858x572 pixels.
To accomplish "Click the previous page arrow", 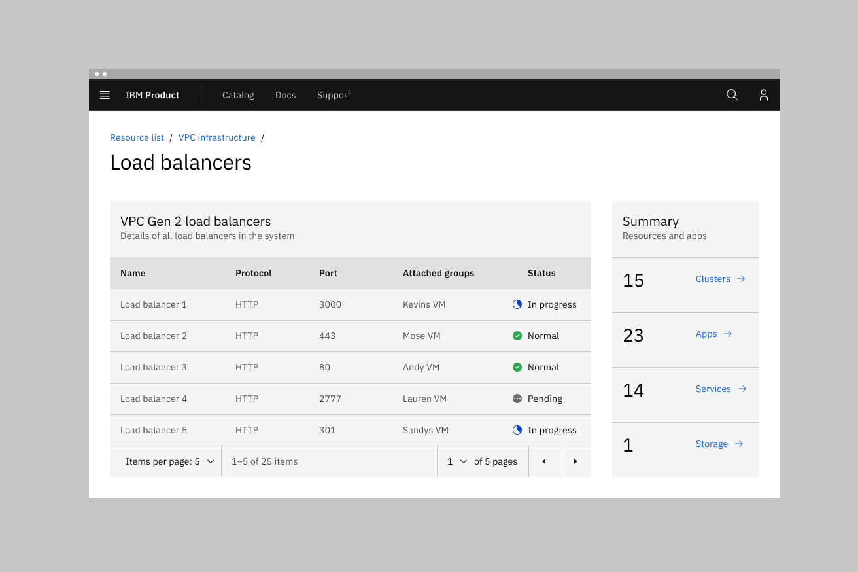I will pos(544,461).
